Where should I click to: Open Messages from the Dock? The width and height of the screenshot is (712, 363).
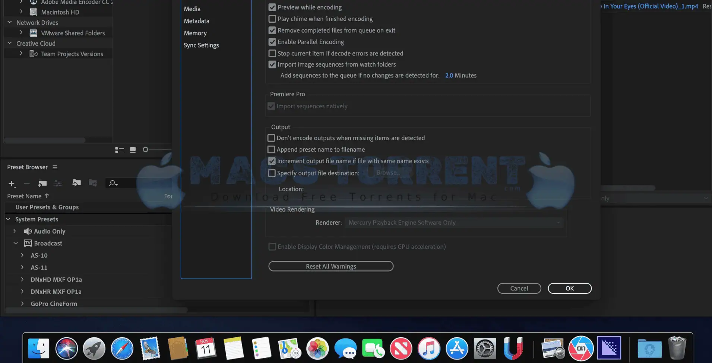tap(345, 348)
